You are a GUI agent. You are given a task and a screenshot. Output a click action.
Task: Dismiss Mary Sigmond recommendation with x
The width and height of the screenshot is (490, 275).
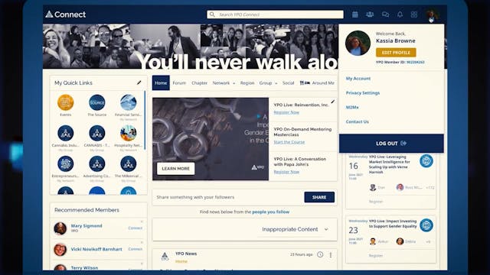[x=142, y=222]
